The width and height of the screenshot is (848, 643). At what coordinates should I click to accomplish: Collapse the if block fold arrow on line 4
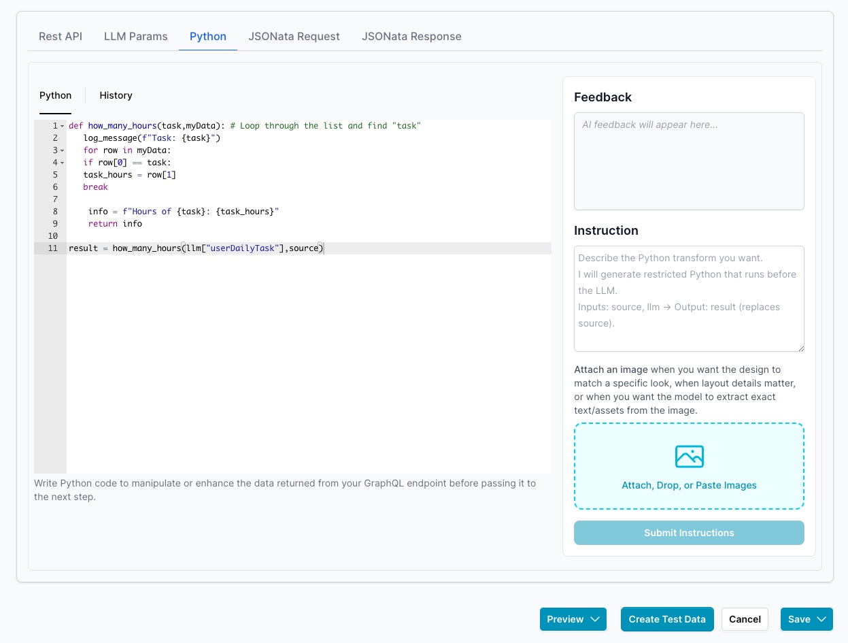click(x=61, y=163)
